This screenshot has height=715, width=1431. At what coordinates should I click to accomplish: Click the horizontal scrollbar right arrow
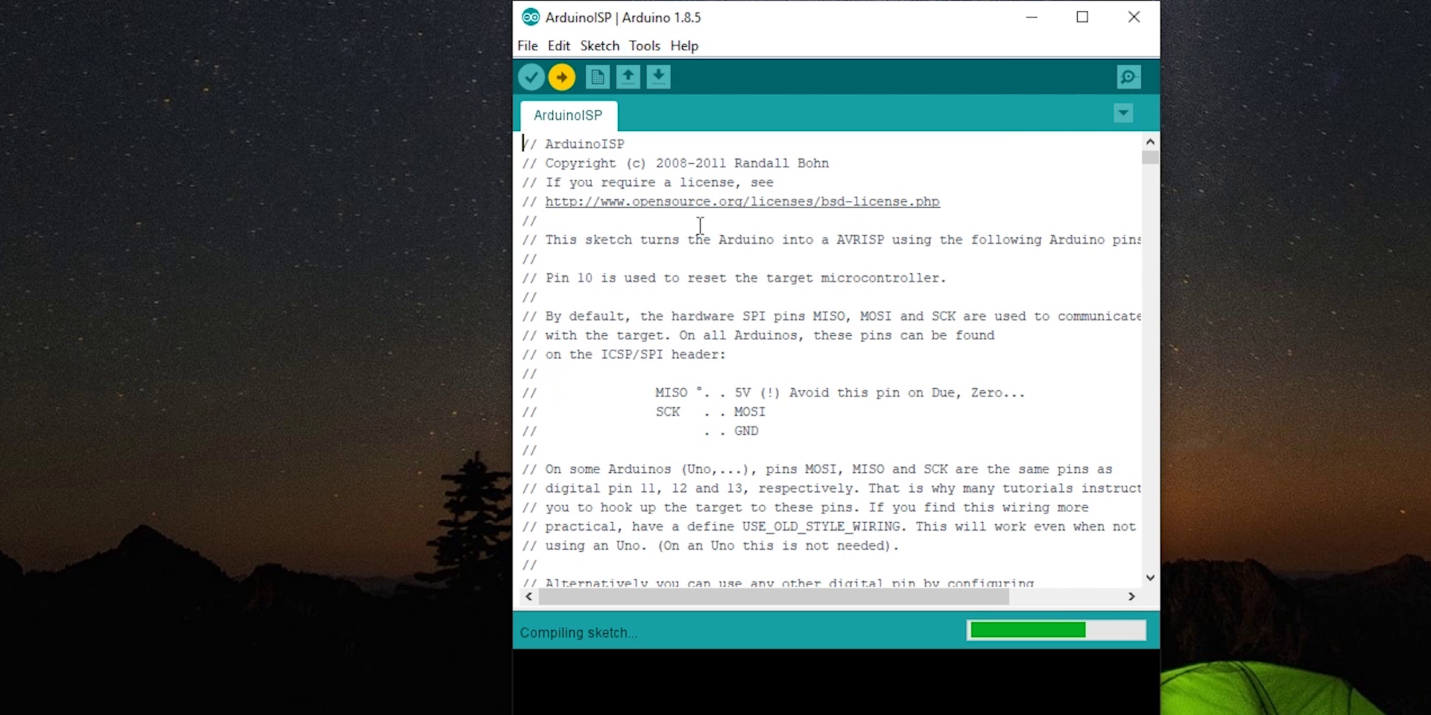[1131, 597]
